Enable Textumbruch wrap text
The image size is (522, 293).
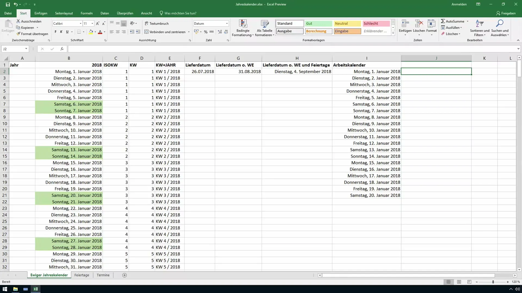(x=157, y=23)
